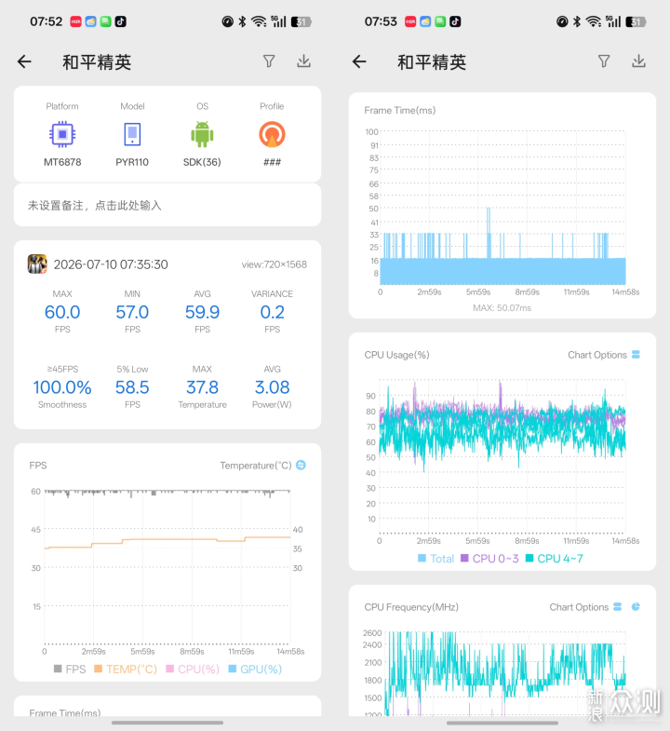Tap left screen clock 07:52
The width and height of the screenshot is (670, 731).
pyautogui.click(x=47, y=21)
